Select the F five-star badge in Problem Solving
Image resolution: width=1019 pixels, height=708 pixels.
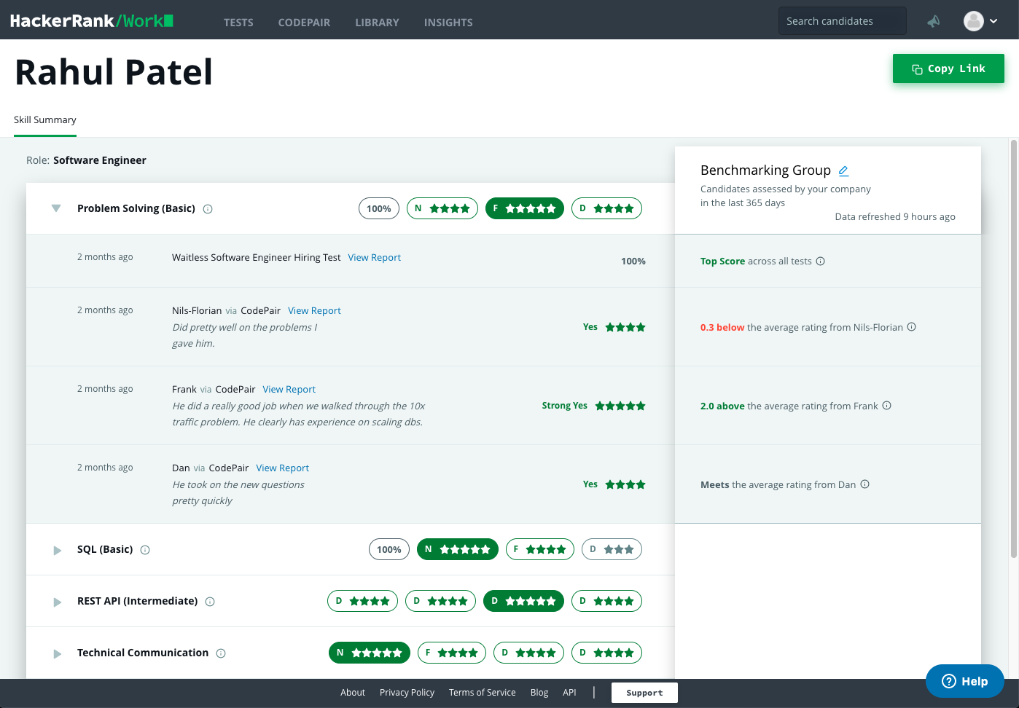pyautogui.click(x=525, y=208)
